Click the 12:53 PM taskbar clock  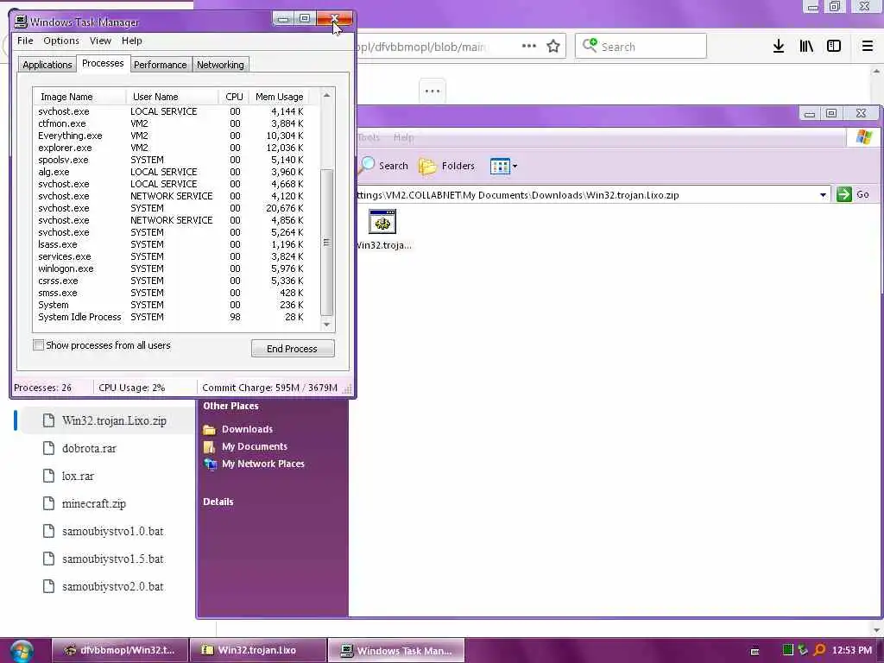click(x=851, y=650)
